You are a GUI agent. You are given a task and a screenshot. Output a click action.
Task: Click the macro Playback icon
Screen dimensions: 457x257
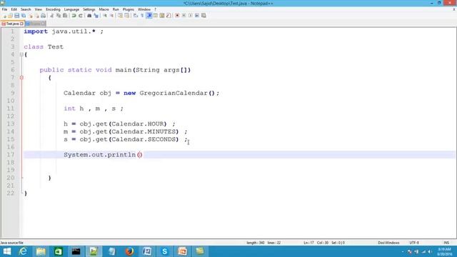pos(191,16)
